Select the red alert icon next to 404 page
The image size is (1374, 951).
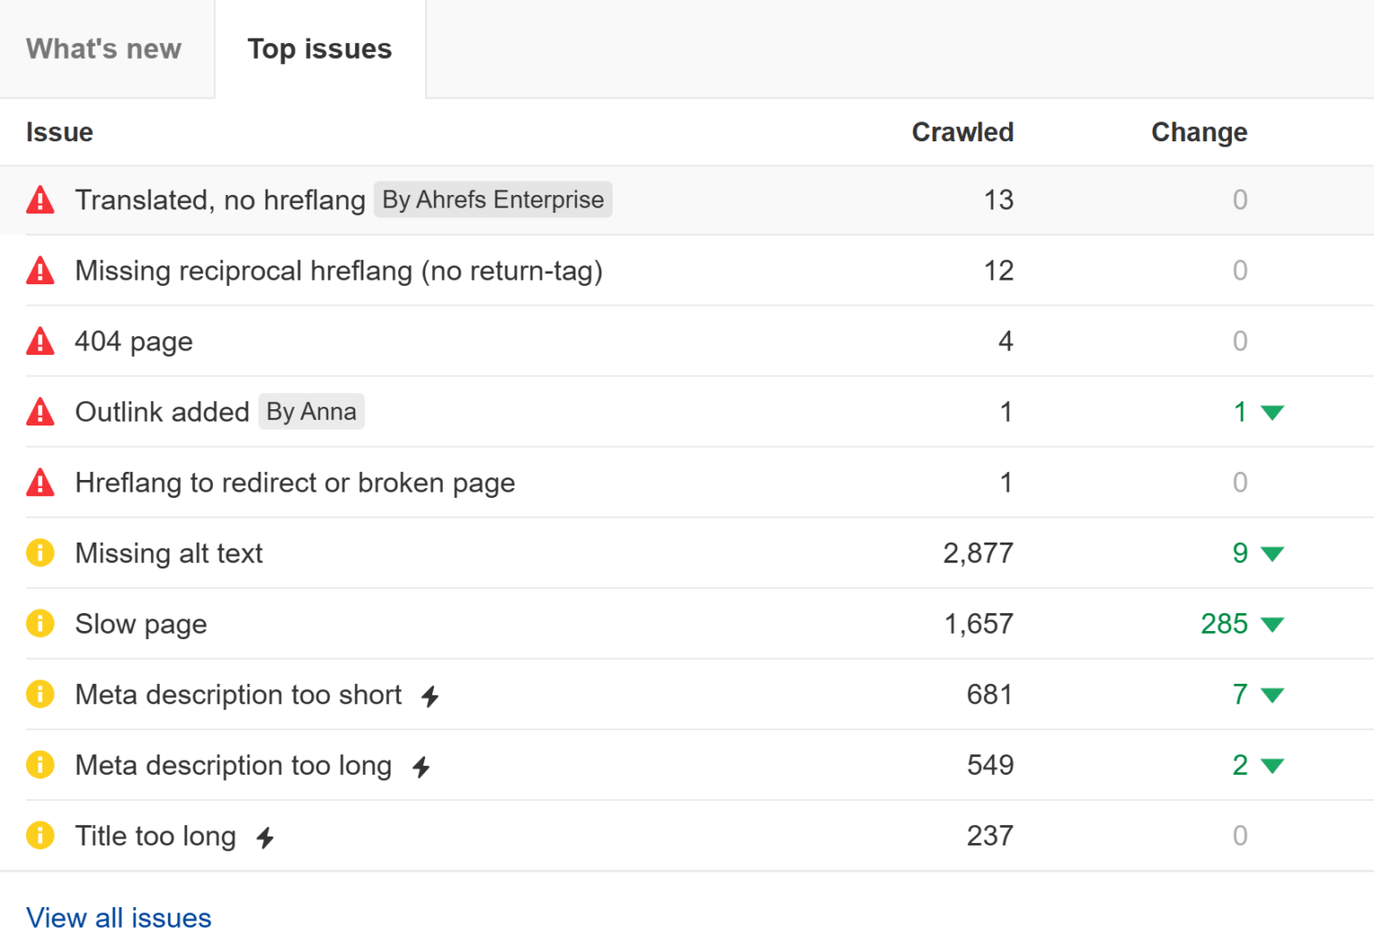coord(40,341)
